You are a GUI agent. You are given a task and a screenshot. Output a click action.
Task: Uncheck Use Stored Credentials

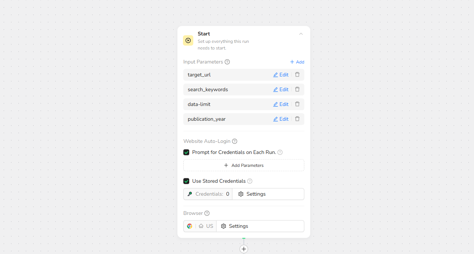pyautogui.click(x=186, y=181)
